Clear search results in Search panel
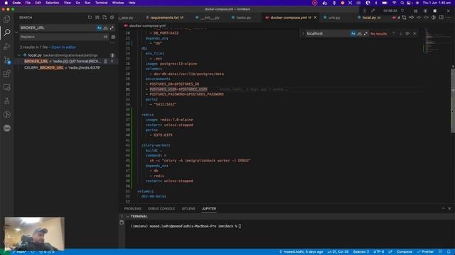Image resolution: width=455 pixels, height=255 pixels. [x=97, y=18]
